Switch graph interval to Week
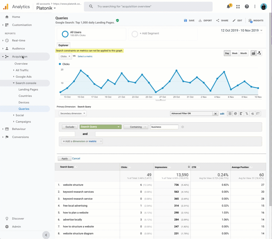The width and height of the screenshot is (272, 239). pyautogui.click(x=235, y=53)
